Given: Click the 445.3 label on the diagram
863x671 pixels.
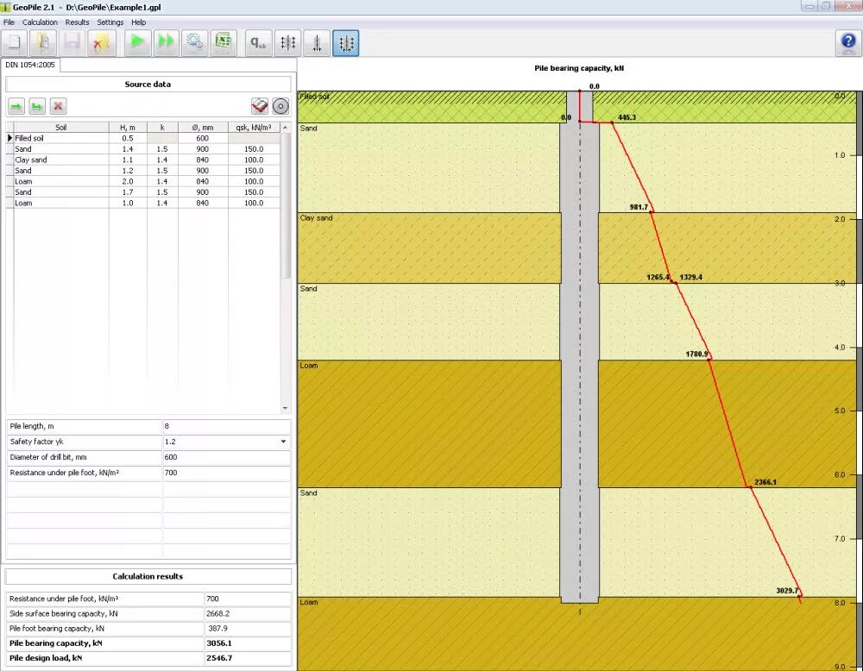Looking at the screenshot, I should pos(627,117).
